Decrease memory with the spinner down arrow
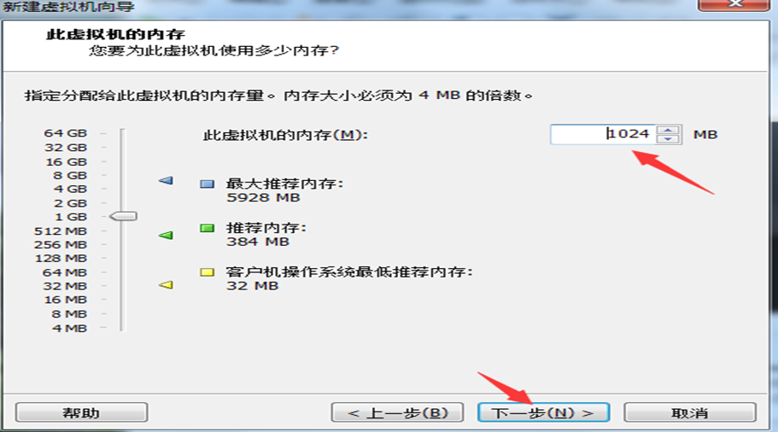778x432 pixels. tap(668, 139)
